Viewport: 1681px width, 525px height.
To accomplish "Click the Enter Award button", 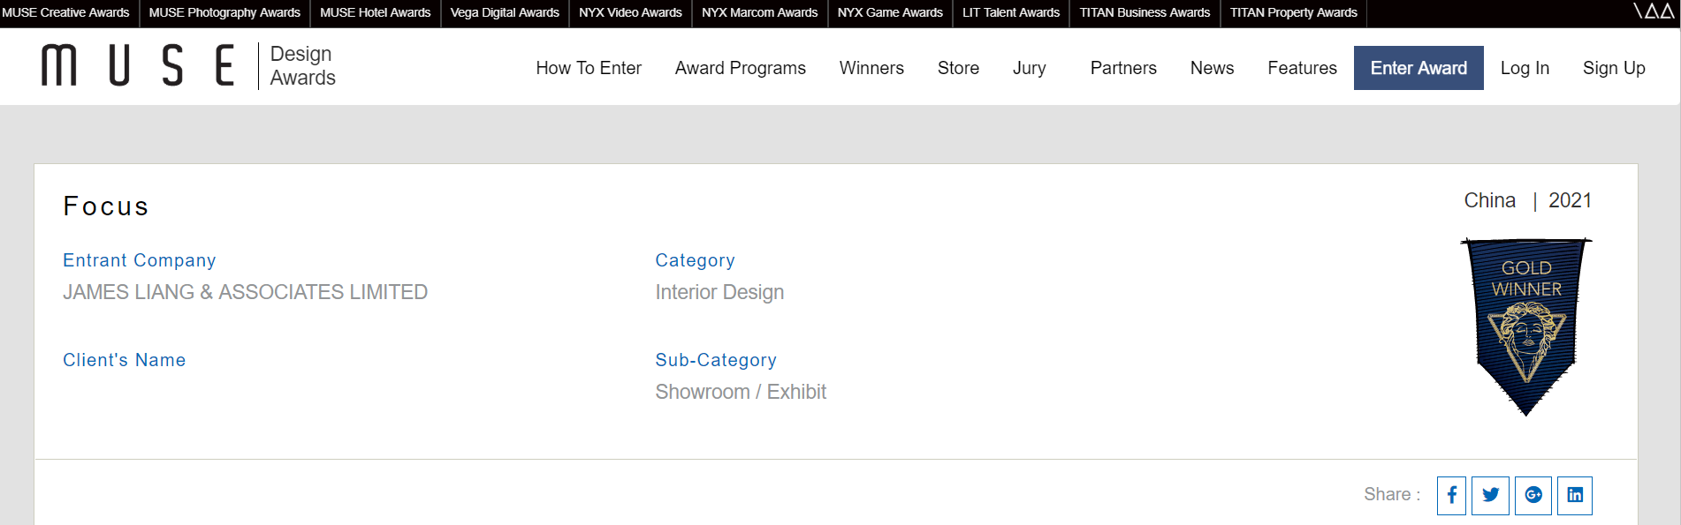I will [x=1419, y=68].
